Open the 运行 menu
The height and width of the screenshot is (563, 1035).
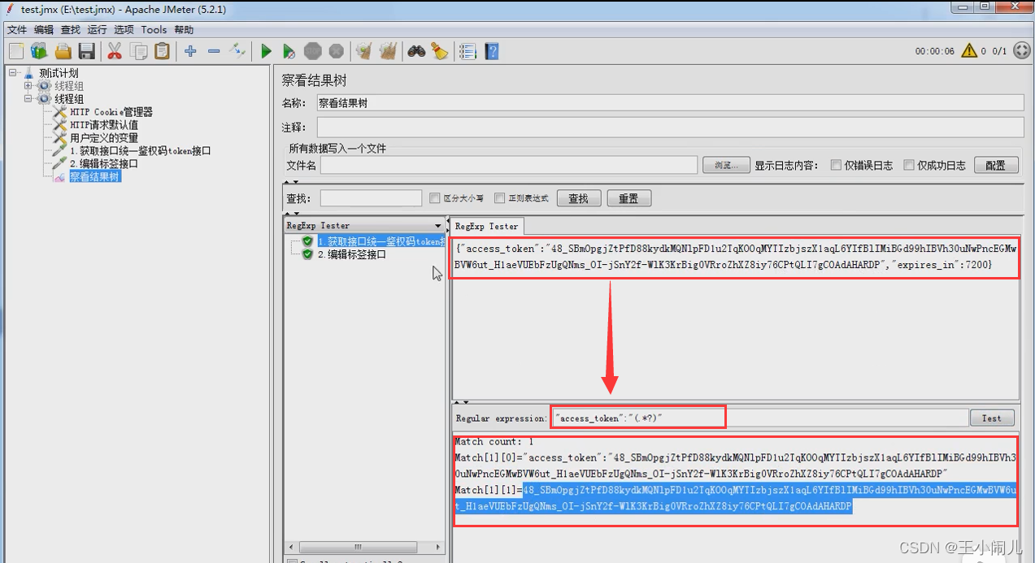tap(98, 29)
